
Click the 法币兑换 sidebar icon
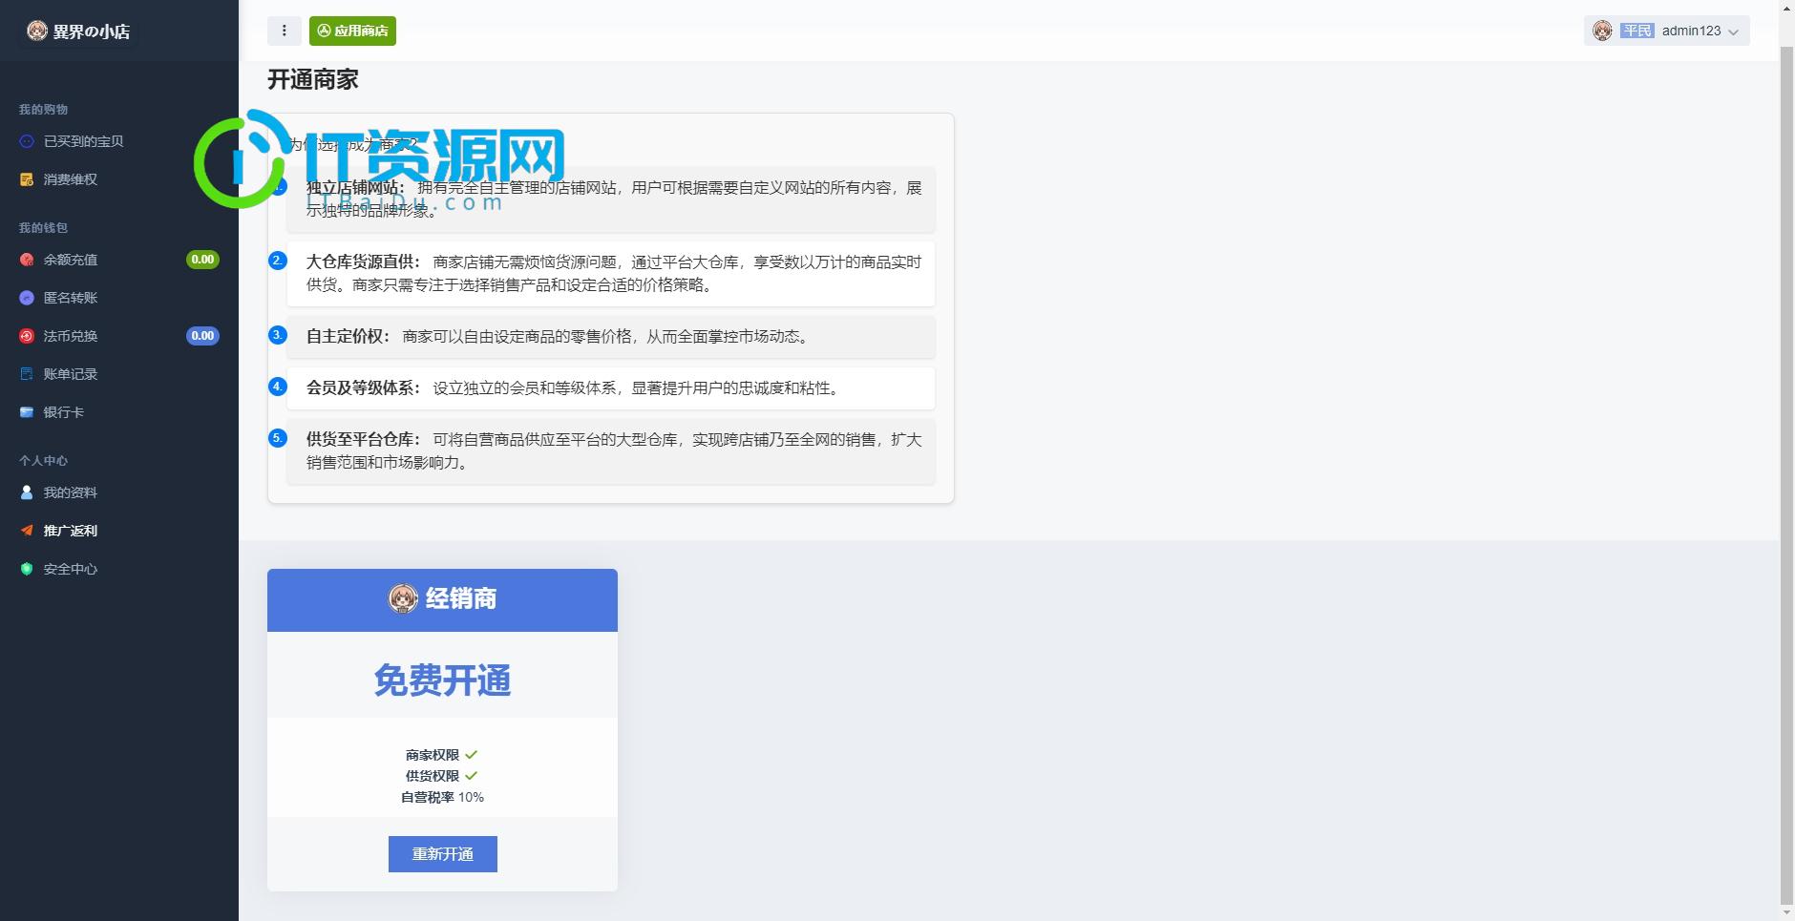(27, 336)
